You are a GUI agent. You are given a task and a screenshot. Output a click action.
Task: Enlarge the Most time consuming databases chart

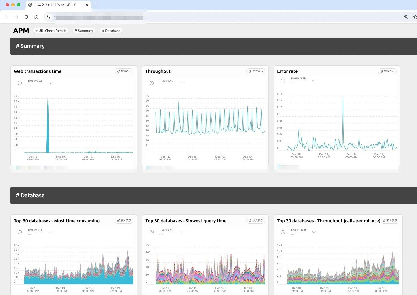(x=124, y=220)
